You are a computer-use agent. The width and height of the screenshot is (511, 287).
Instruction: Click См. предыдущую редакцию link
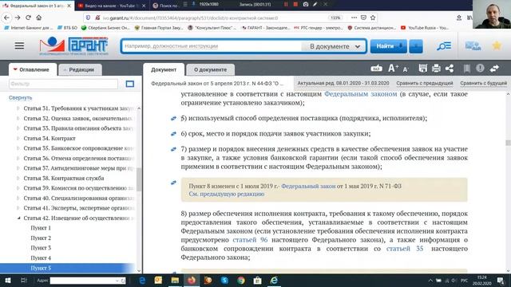pos(227,194)
